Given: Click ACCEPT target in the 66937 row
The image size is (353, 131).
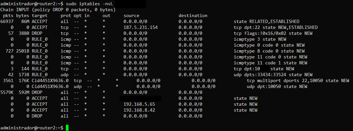Looking at the screenshot, I should pyautogui.click(x=40, y=22).
